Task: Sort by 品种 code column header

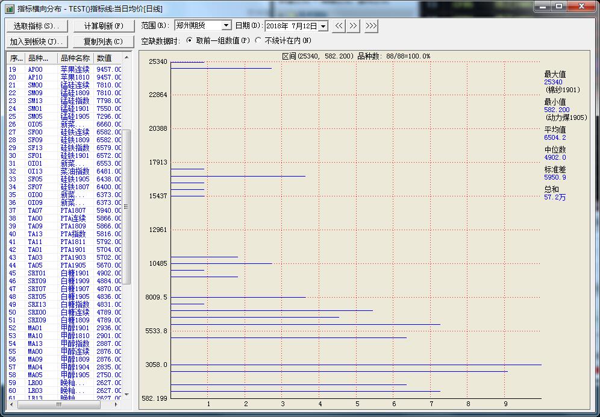Action: click(42, 58)
